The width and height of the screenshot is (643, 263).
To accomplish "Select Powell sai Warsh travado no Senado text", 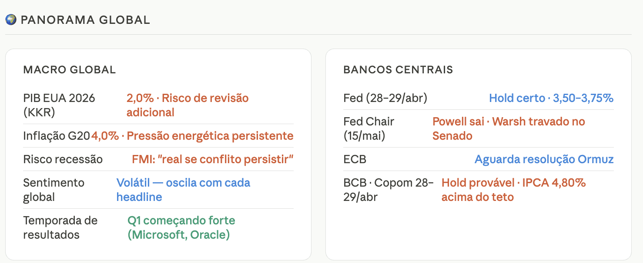I will pos(509,128).
